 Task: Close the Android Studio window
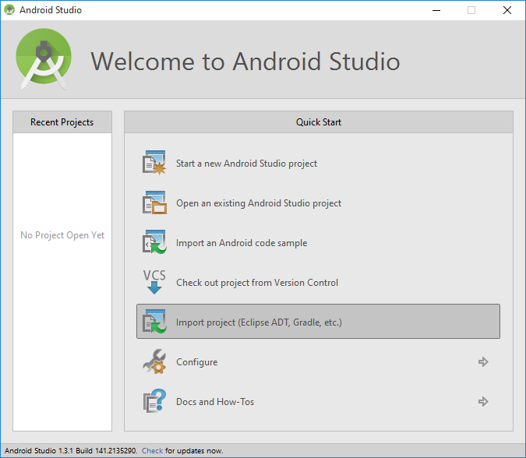coord(507,10)
